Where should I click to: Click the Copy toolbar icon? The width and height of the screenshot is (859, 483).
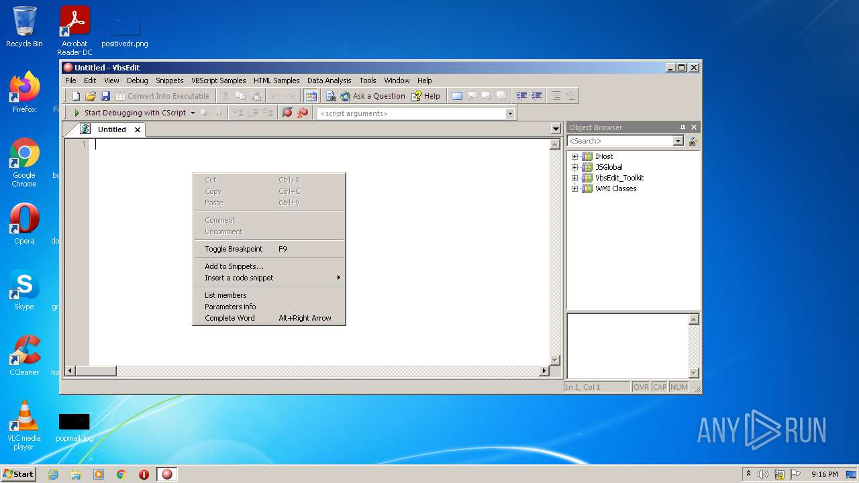pos(240,96)
